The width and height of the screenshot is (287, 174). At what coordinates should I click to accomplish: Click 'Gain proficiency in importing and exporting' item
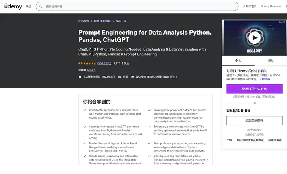(179, 147)
